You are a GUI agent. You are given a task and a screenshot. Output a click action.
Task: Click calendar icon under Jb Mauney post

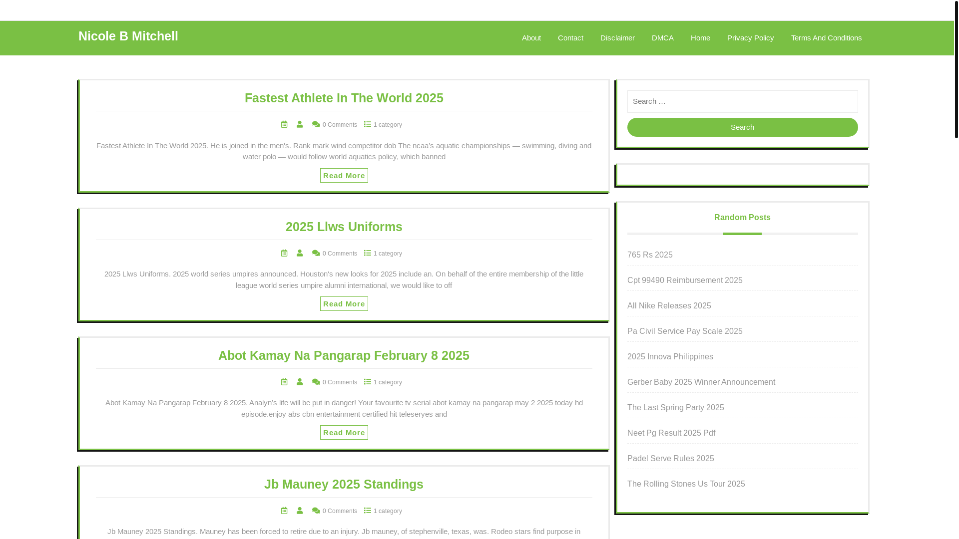click(284, 511)
